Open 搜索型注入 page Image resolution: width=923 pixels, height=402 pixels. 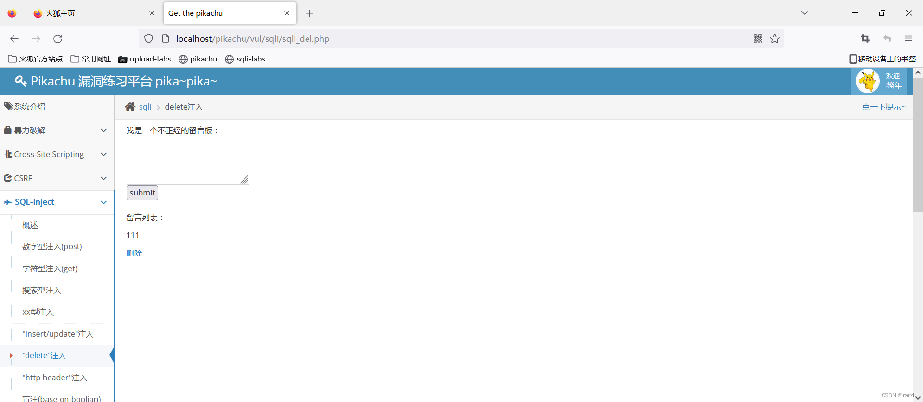pos(41,291)
